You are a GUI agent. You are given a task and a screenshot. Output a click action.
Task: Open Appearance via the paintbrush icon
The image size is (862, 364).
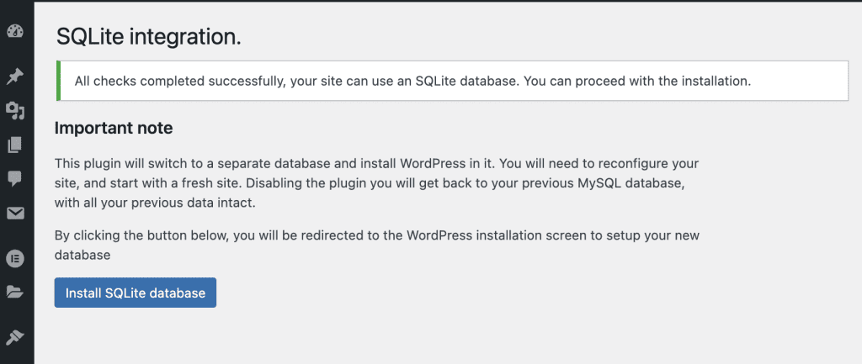(x=15, y=337)
